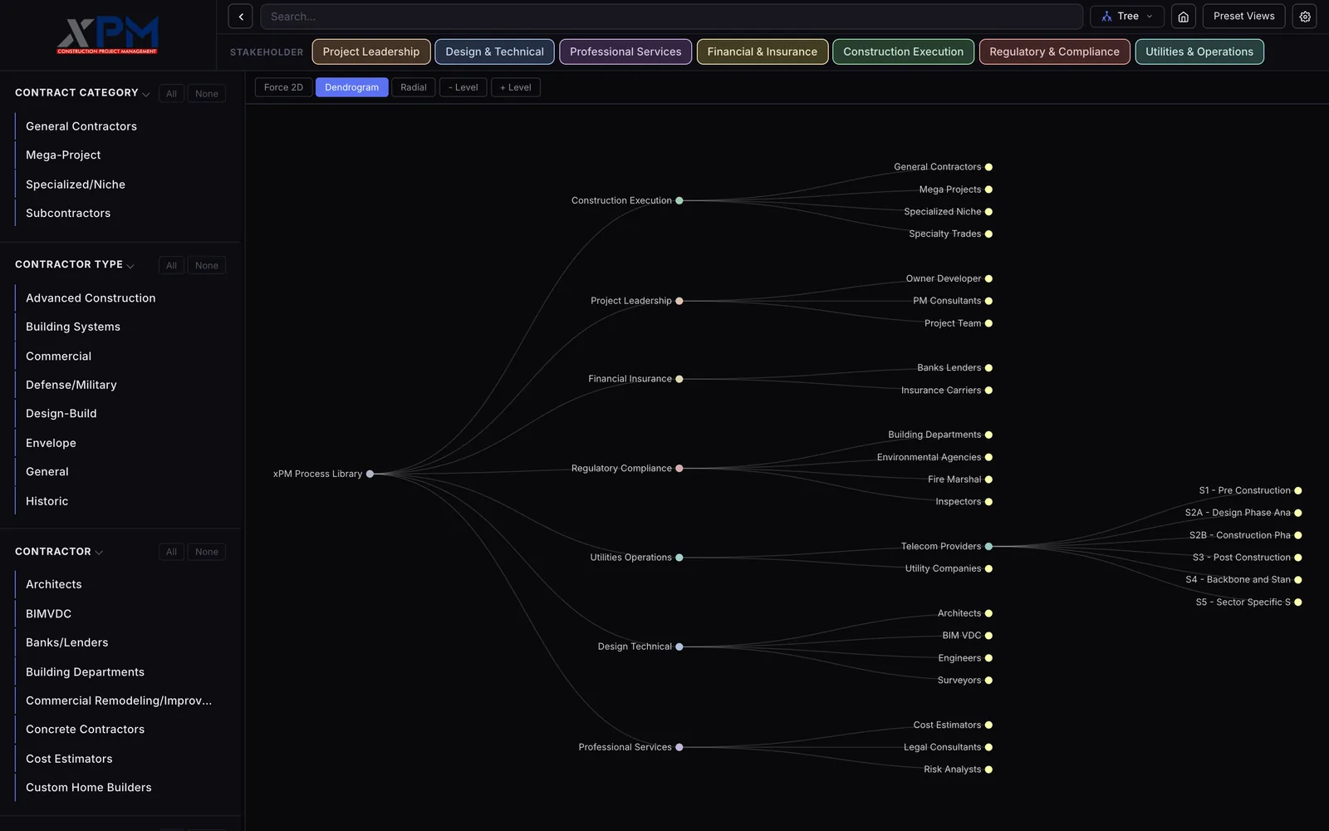Collapse the Construction Execution tree node
This screenshot has width=1329, height=831.
coord(679,200)
